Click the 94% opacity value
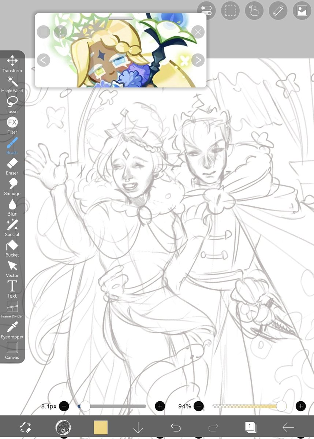314x439 pixels. click(x=184, y=406)
